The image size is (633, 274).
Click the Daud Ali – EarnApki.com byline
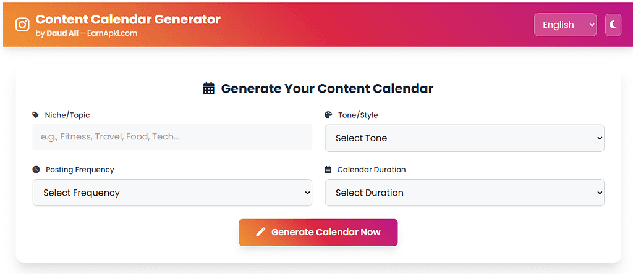(x=87, y=33)
